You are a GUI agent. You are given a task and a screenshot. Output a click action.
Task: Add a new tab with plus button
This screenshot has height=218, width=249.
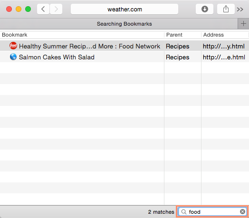click(243, 24)
